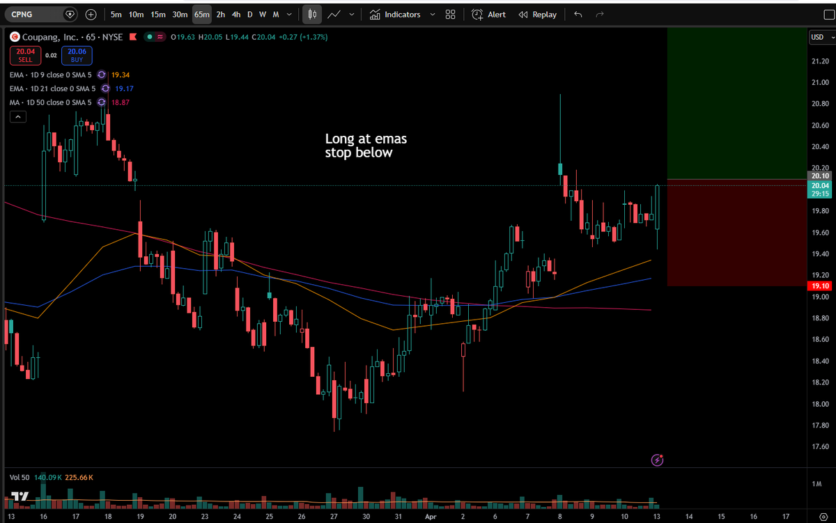Select the green profit zone of long position
The height and width of the screenshot is (523, 836).
[x=736, y=103]
